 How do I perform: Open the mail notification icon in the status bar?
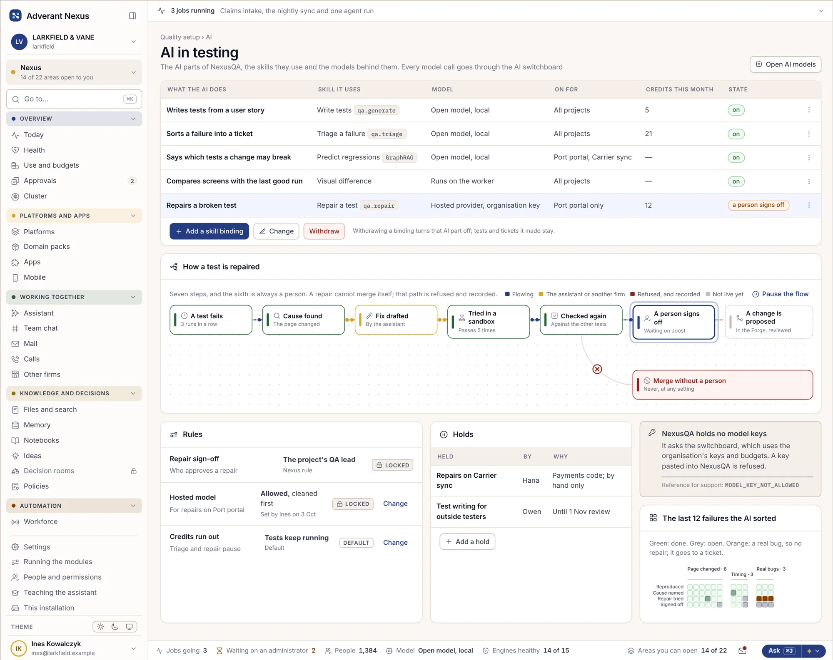742,650
